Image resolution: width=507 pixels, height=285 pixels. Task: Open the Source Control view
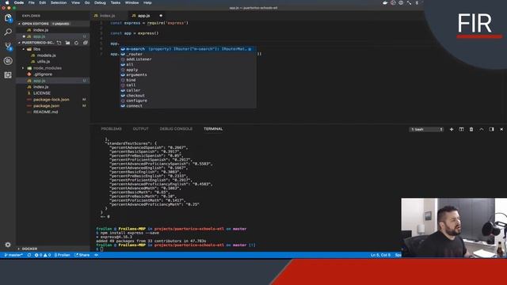[x=8, y=46]
